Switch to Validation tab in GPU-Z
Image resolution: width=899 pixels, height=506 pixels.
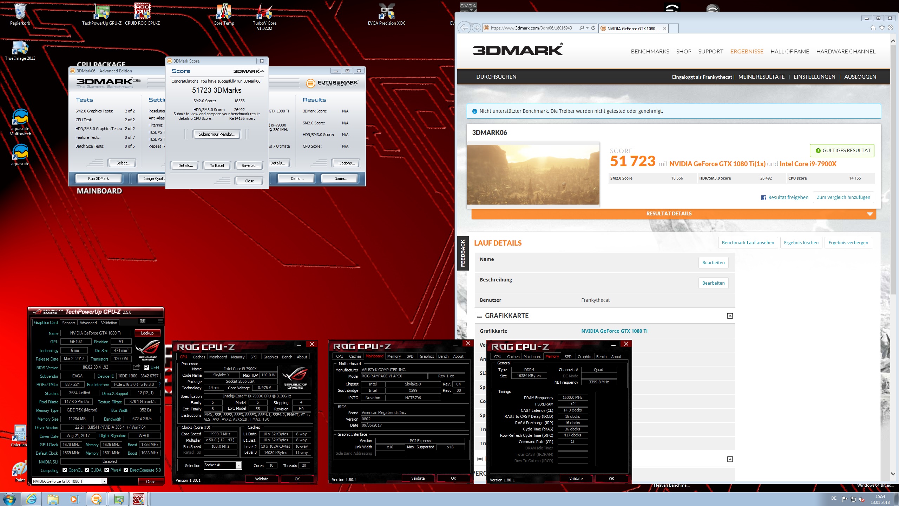point(109,323)
